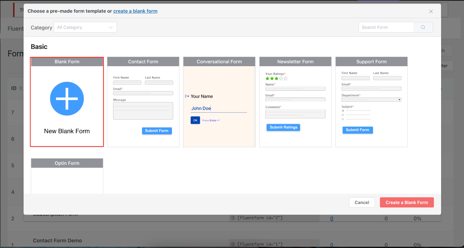Click the fluentform id="2" shortcode
Screen dimensions: 464x248
pyautogui.click(x=260, y=218)
